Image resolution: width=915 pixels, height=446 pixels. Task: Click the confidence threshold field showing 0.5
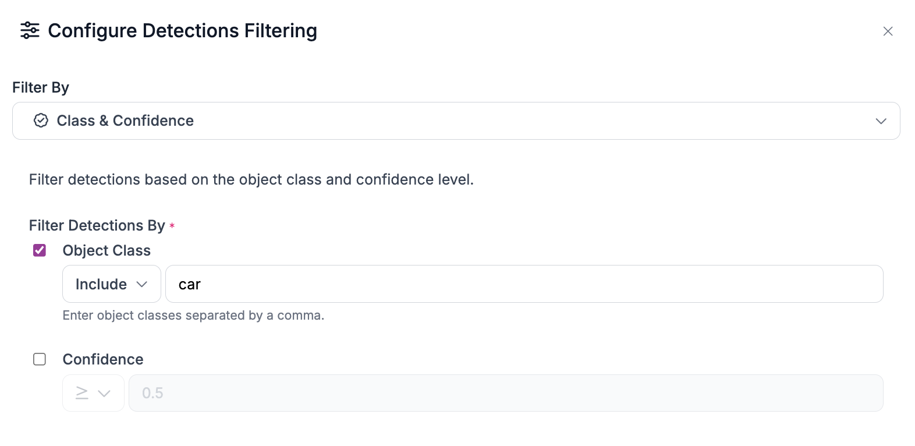pyautogui.click(x=505, y=393)
